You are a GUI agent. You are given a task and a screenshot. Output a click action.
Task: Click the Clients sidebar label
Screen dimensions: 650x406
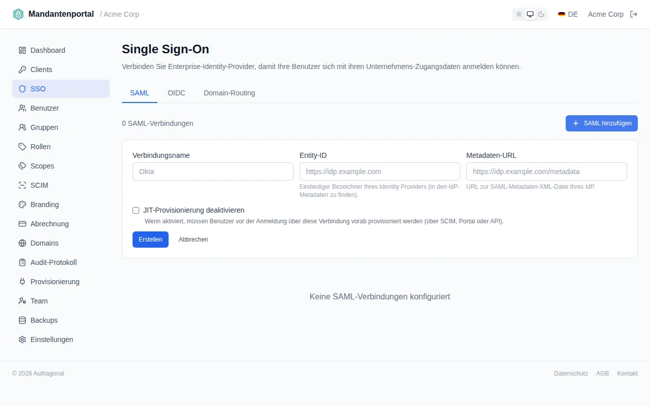[41, 70]
